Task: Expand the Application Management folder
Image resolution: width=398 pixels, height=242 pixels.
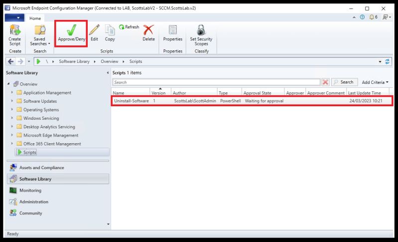Action: pyautogui.click(x=12, y=92)
